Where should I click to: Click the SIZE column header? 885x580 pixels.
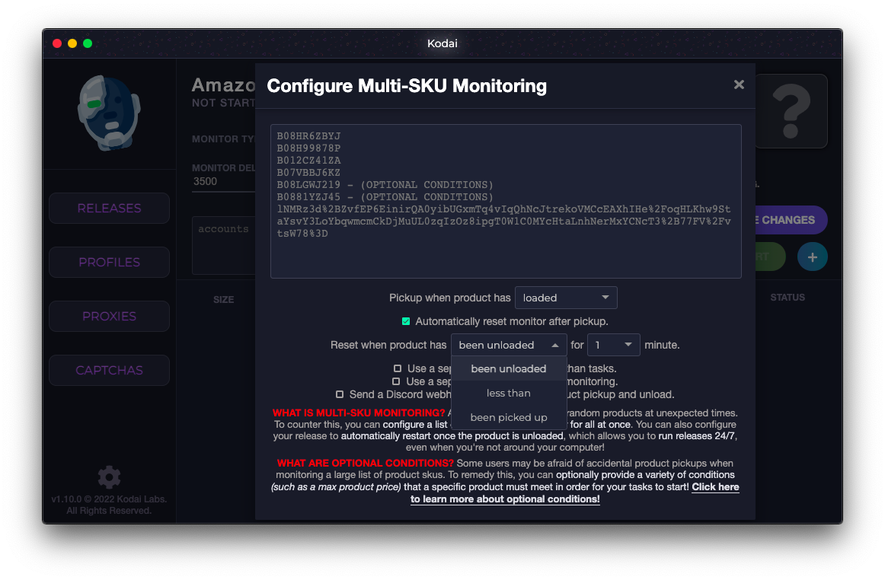223,300
